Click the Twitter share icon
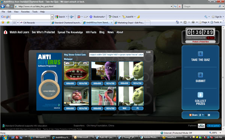 pos(203,115)
